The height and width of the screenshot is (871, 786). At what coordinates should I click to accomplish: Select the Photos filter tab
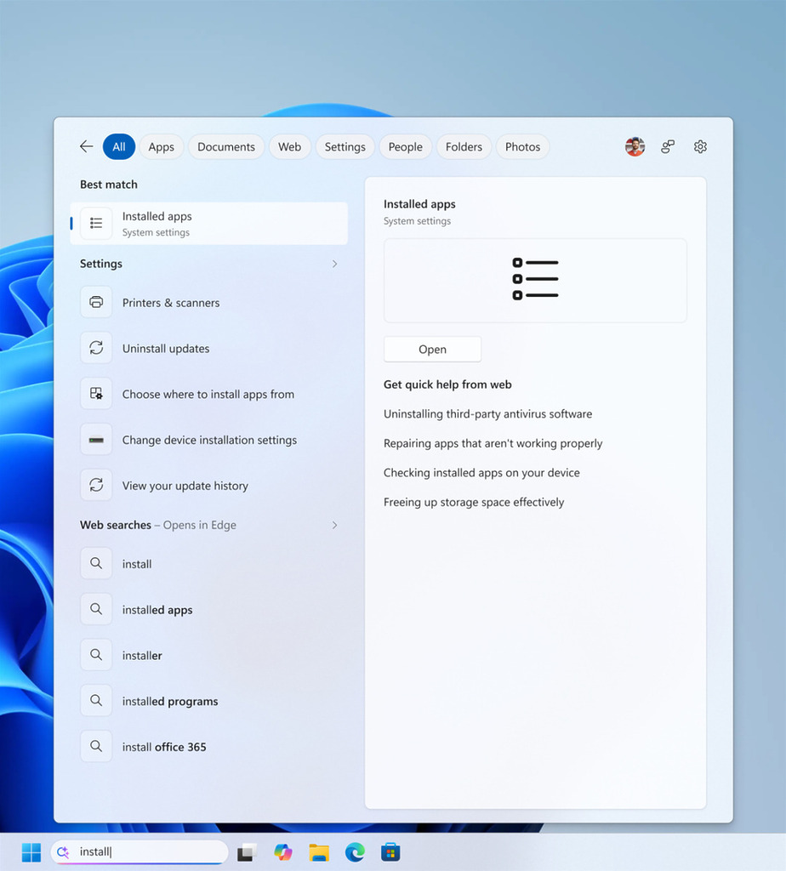coord(522,146)
